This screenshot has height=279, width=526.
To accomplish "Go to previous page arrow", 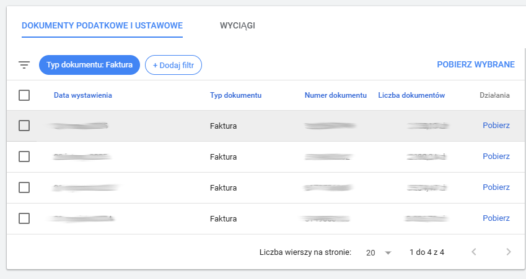I will [x=474, y=252].
